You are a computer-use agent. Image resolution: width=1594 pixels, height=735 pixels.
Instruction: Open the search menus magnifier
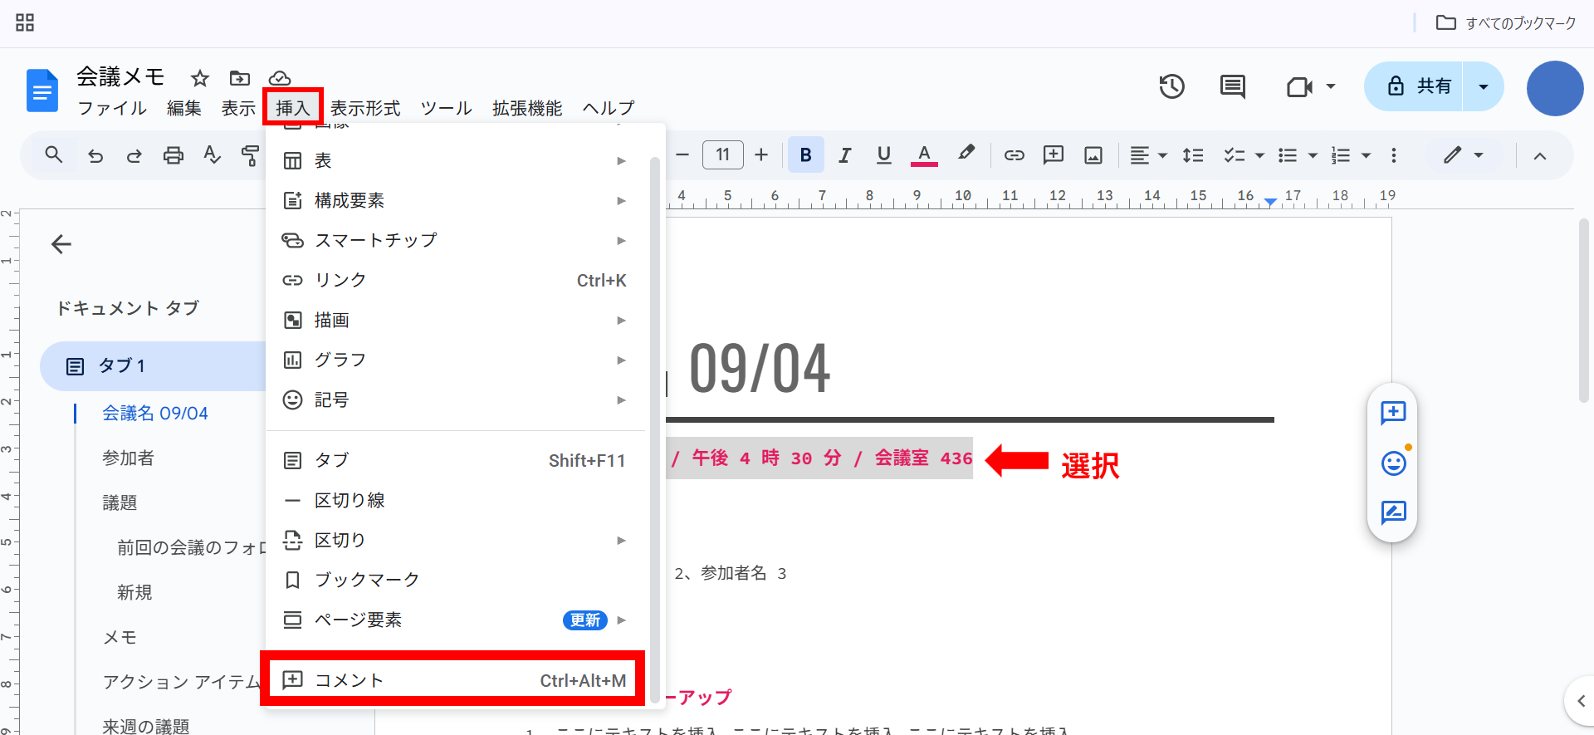[x=54, y=154]
